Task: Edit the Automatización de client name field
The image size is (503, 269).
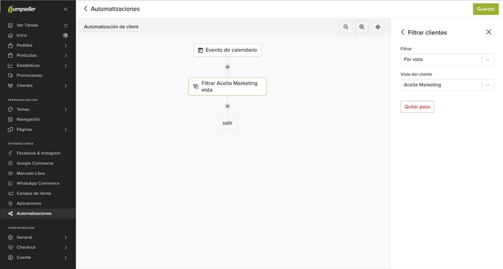Action: (111, 27)
